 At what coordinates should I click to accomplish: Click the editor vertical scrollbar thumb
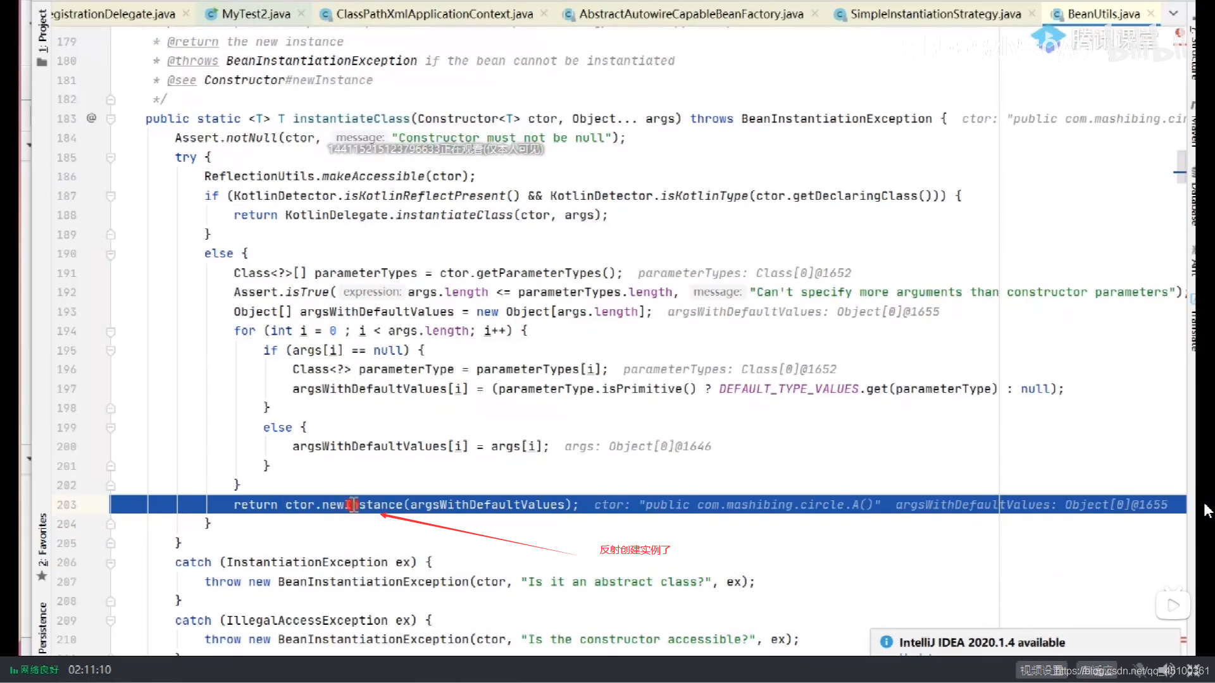pyautogui.click(x=1181, y=166)
